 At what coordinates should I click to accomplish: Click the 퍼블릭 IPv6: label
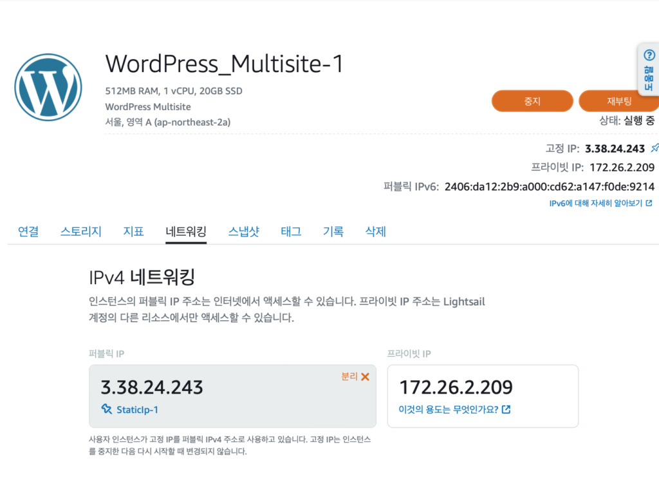(x=411, y=186)
